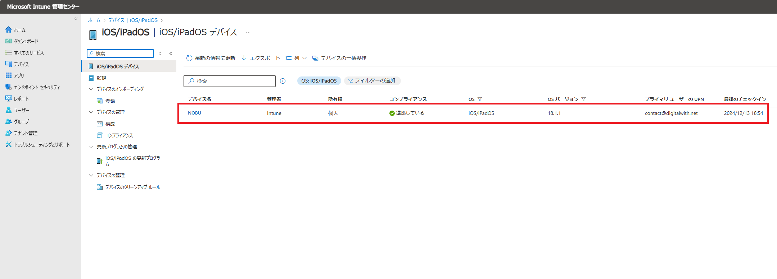Open the ダッシュボード icon in sidebar
Viewport: 777px width, 279px height.
click(x=9, y=41)
